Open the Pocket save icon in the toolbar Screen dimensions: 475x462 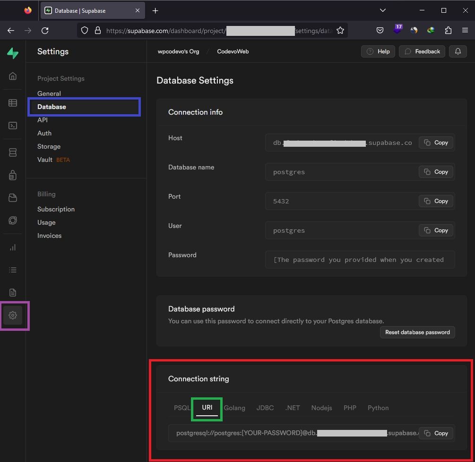pyautogui.click(x=380, y=30)
